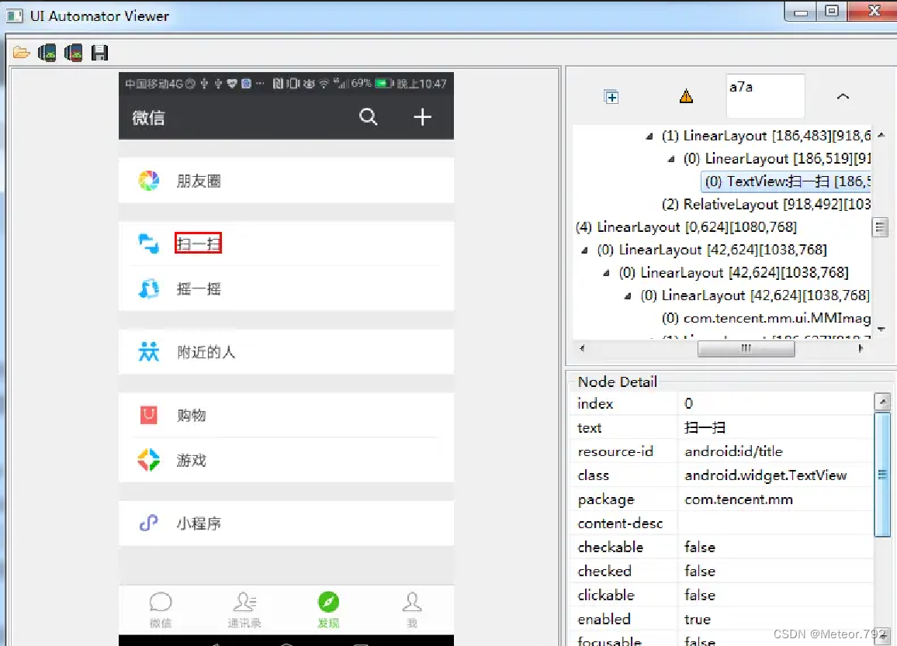This screenshot has height=646, width=897.
Task: Collapse the tree with the chevron icon
Action: pyautogui.click(x=843, y=96)
